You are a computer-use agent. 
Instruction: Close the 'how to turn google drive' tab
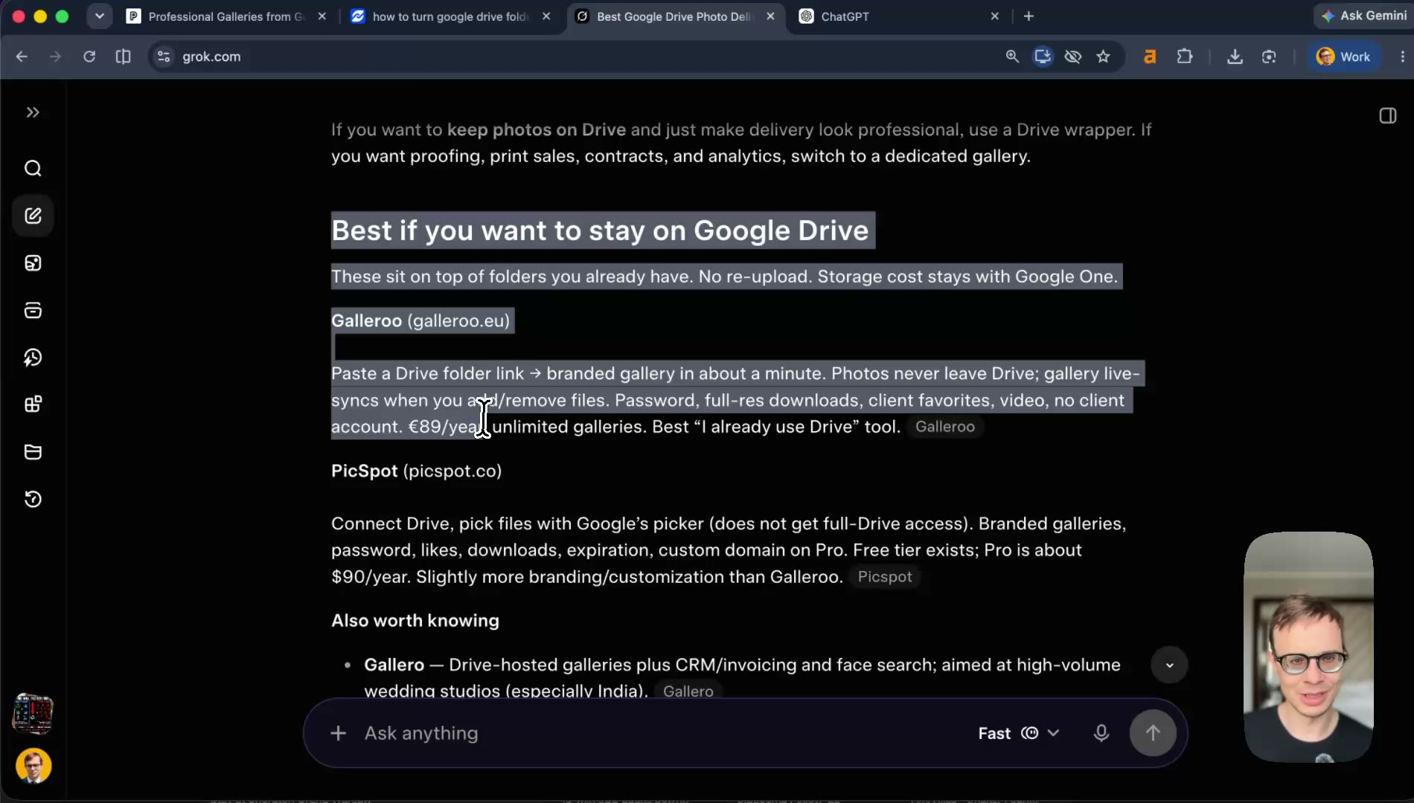(546, 16)
